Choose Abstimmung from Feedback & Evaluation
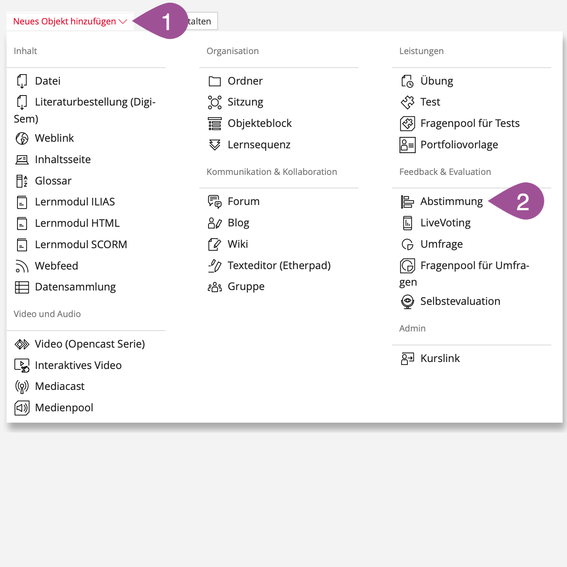Viewport: 567px width, 567px height. (x=451, y=202)
